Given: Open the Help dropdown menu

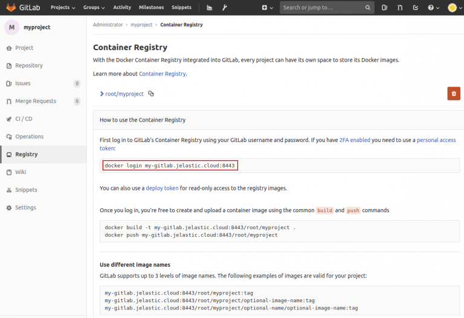Looking at the screenshot, I should [434, 8].
